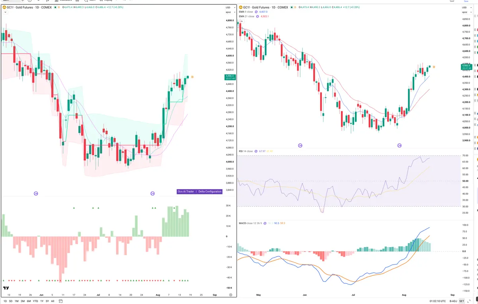Select the 5Y time range
Viewport: 478px width, 304px height.
coord(47,301)
